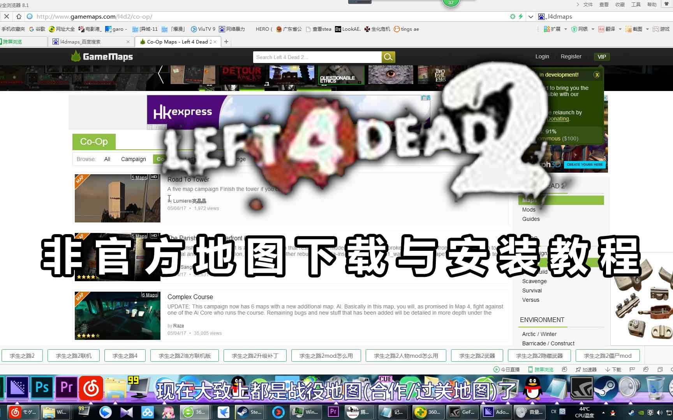Open the Complex Course map title
Screen dimensions: 673x420
click(190, 297)
